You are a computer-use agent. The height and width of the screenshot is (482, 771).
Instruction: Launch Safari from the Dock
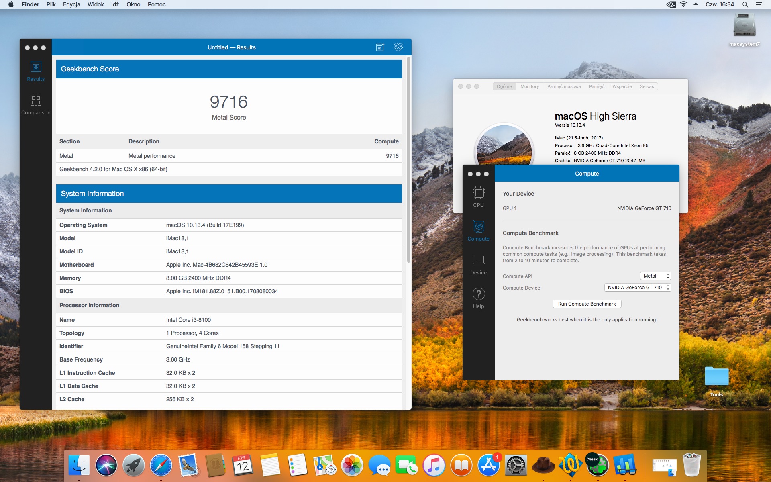pyautogui.click(x=161, y=465)
